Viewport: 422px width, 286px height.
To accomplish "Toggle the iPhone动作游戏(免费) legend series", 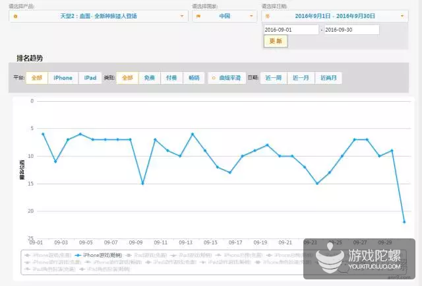I will pos(53,262).
